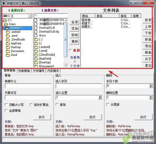Screen dimensions: 156x144
Task: Open the 内容操作 tab
Action: click(53, 71)
